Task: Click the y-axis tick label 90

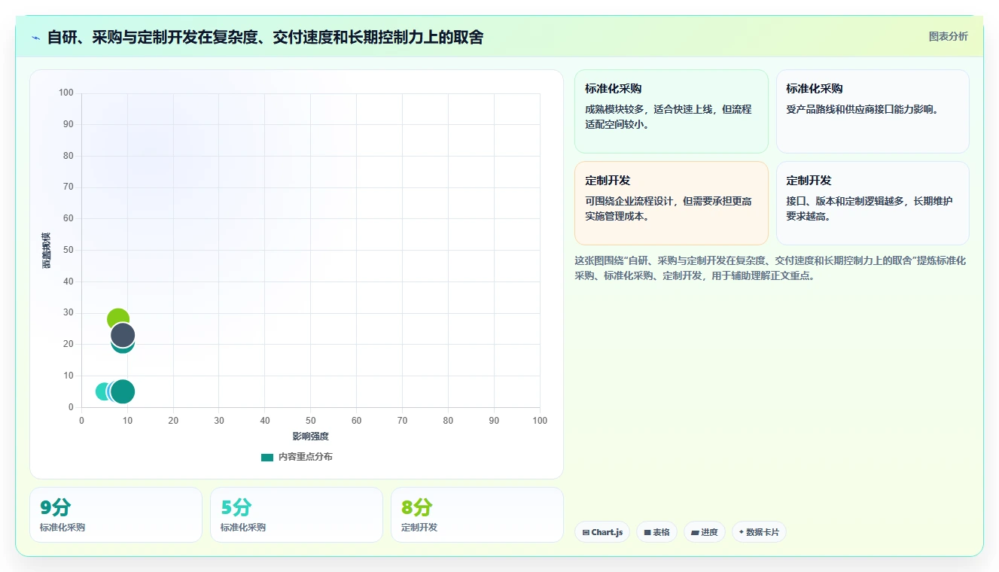Action: click(x=69, y=124)
